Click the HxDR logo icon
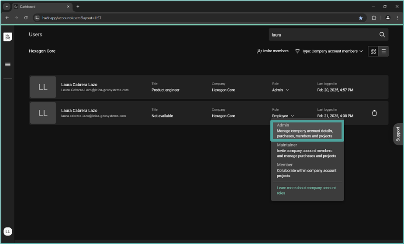Viewport: 404px width, 244px height. 7,37
